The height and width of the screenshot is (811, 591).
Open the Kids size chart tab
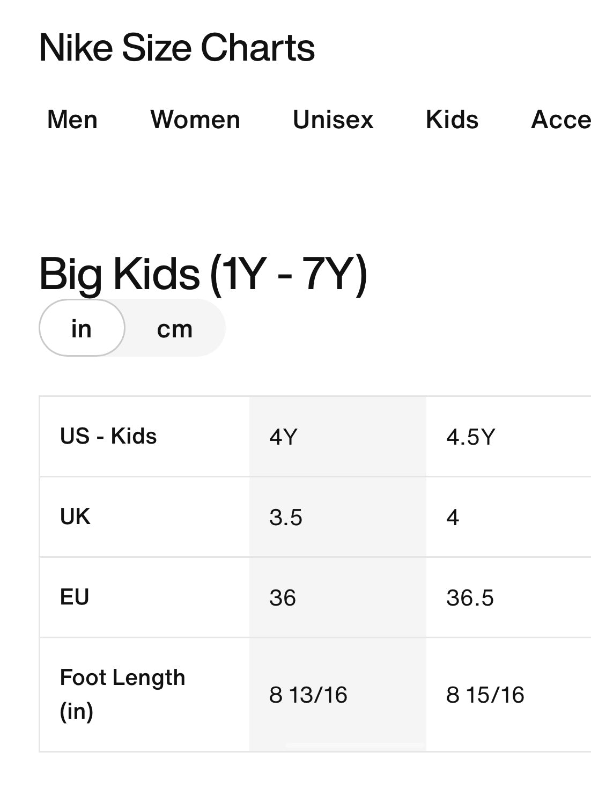coord(452,120)
